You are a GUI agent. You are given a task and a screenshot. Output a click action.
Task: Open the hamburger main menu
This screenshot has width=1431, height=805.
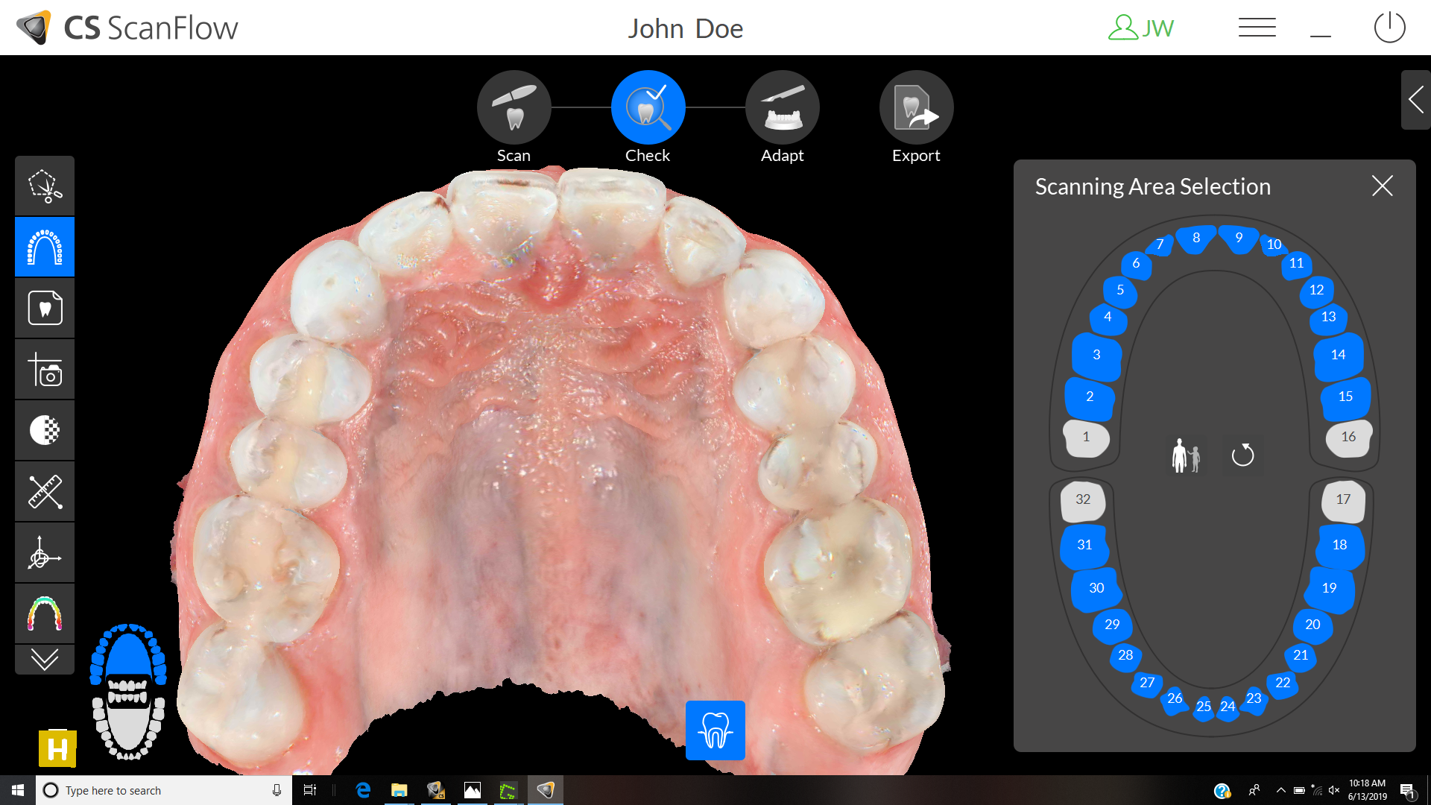(x=1257, y=28)
